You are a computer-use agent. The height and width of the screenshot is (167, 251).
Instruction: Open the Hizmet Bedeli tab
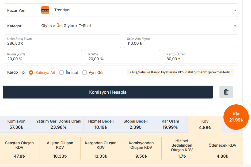coord(101,124)
